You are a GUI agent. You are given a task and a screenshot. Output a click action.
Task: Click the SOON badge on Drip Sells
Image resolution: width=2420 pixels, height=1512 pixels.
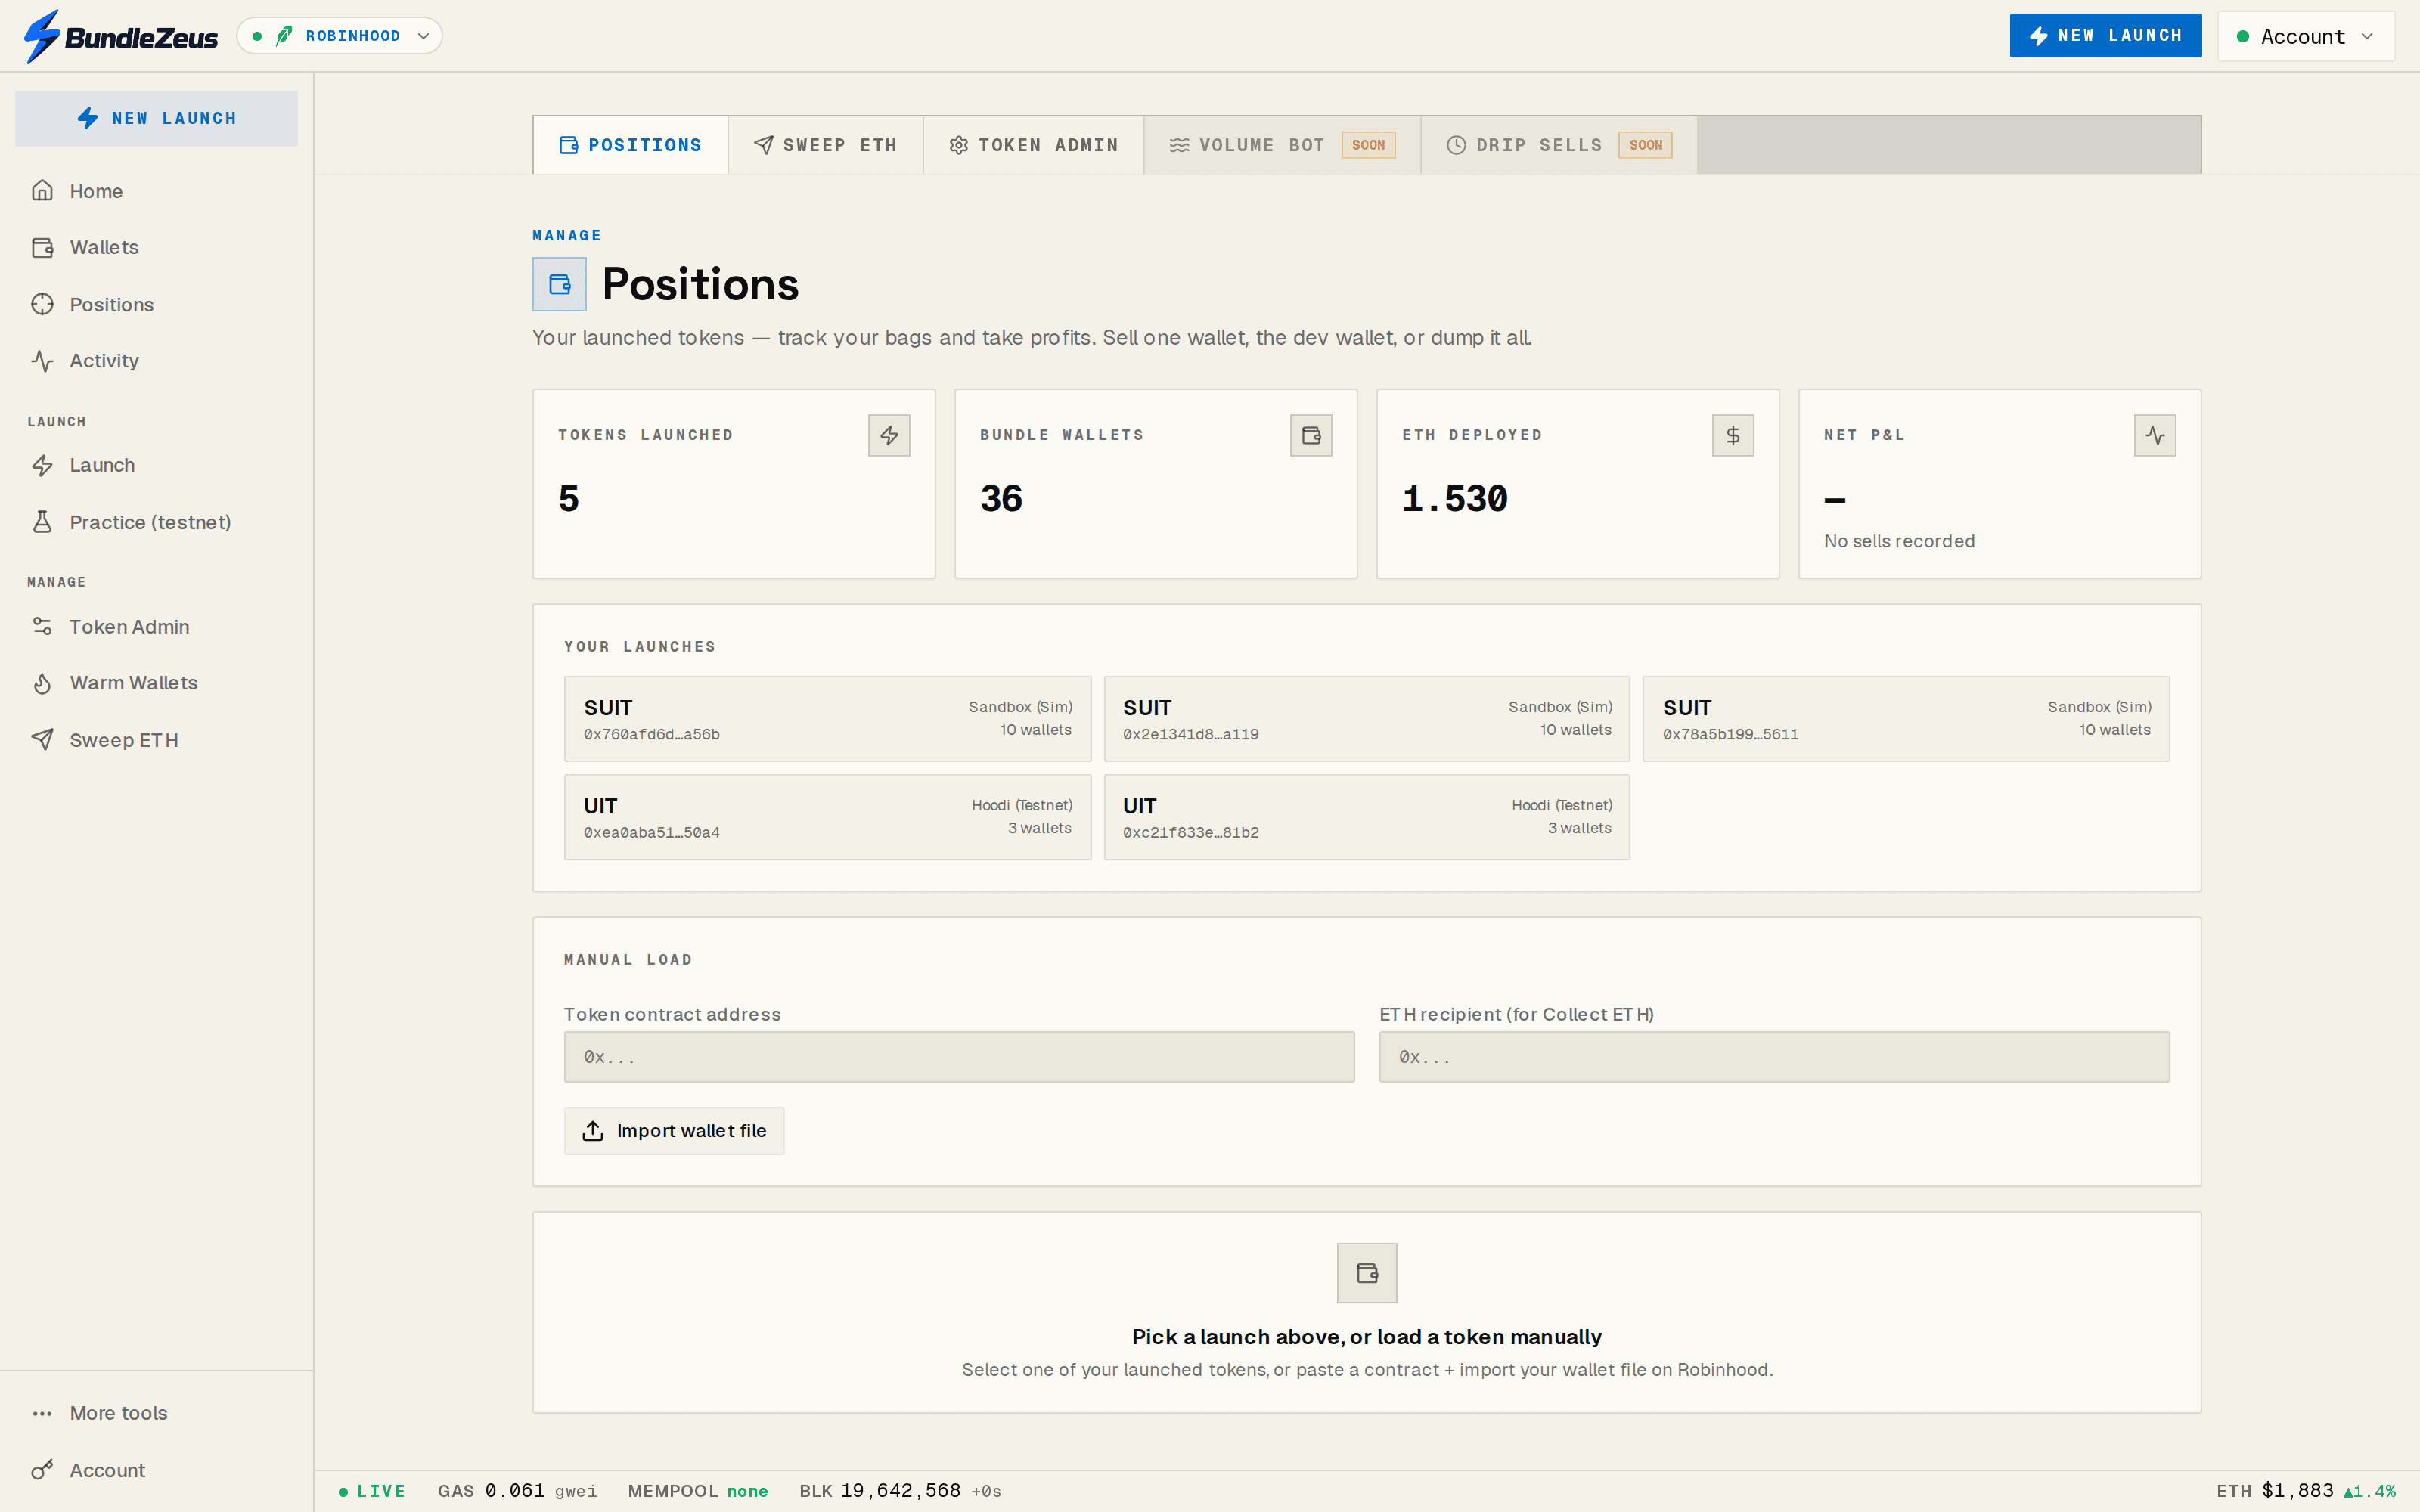(1645, 145)
